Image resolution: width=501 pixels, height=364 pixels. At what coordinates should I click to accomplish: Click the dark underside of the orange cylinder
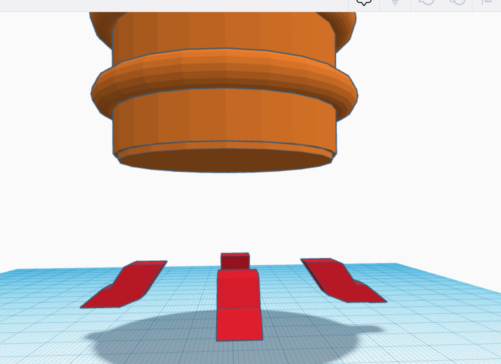pyautogui.click(x=226, y=160)
